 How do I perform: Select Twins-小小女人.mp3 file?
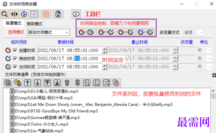click(39, 124)
